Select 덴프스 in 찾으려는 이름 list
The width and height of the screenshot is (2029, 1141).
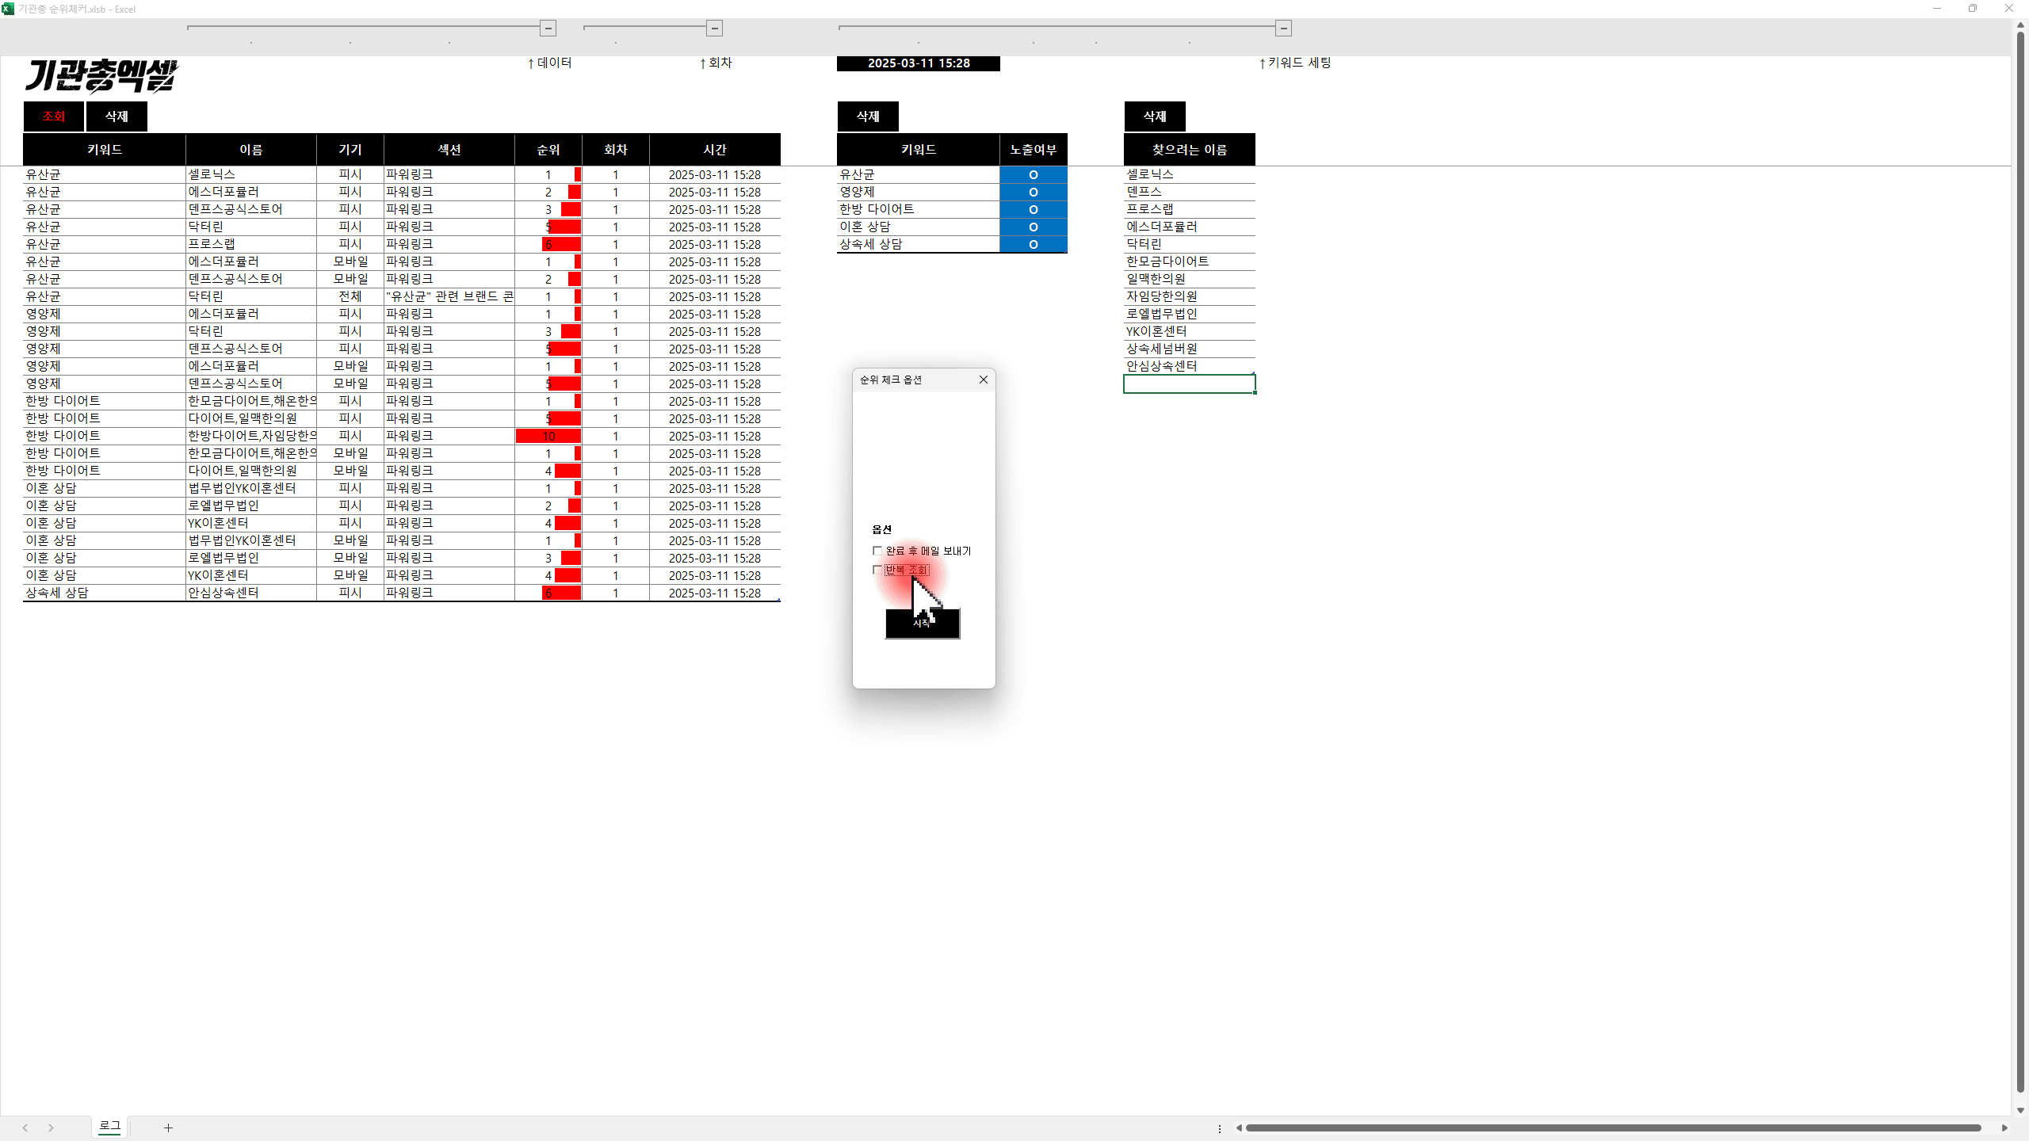(1190, 192)
